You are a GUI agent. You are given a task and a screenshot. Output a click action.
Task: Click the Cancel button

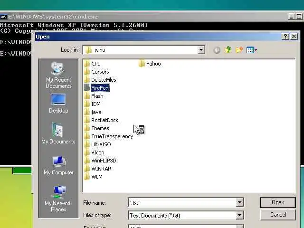coord(278,215)
